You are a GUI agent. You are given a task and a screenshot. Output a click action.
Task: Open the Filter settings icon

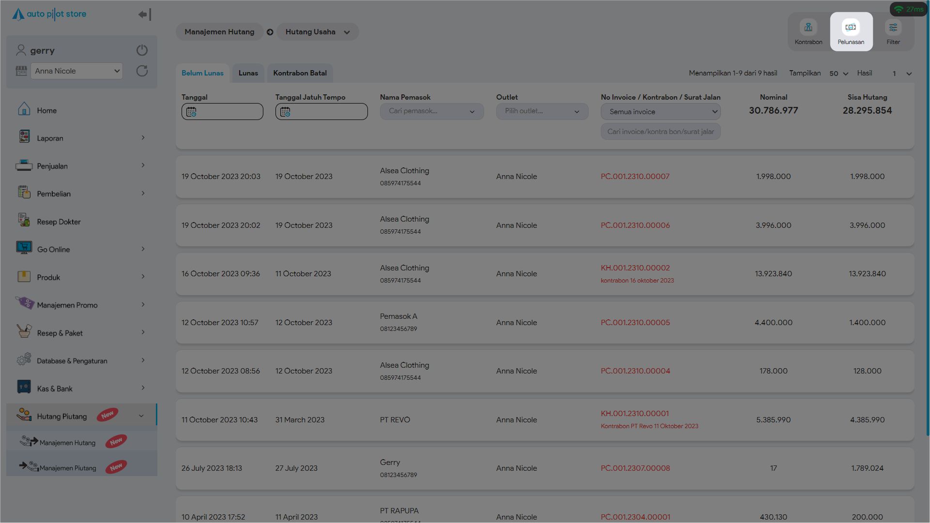coord(893,28)
